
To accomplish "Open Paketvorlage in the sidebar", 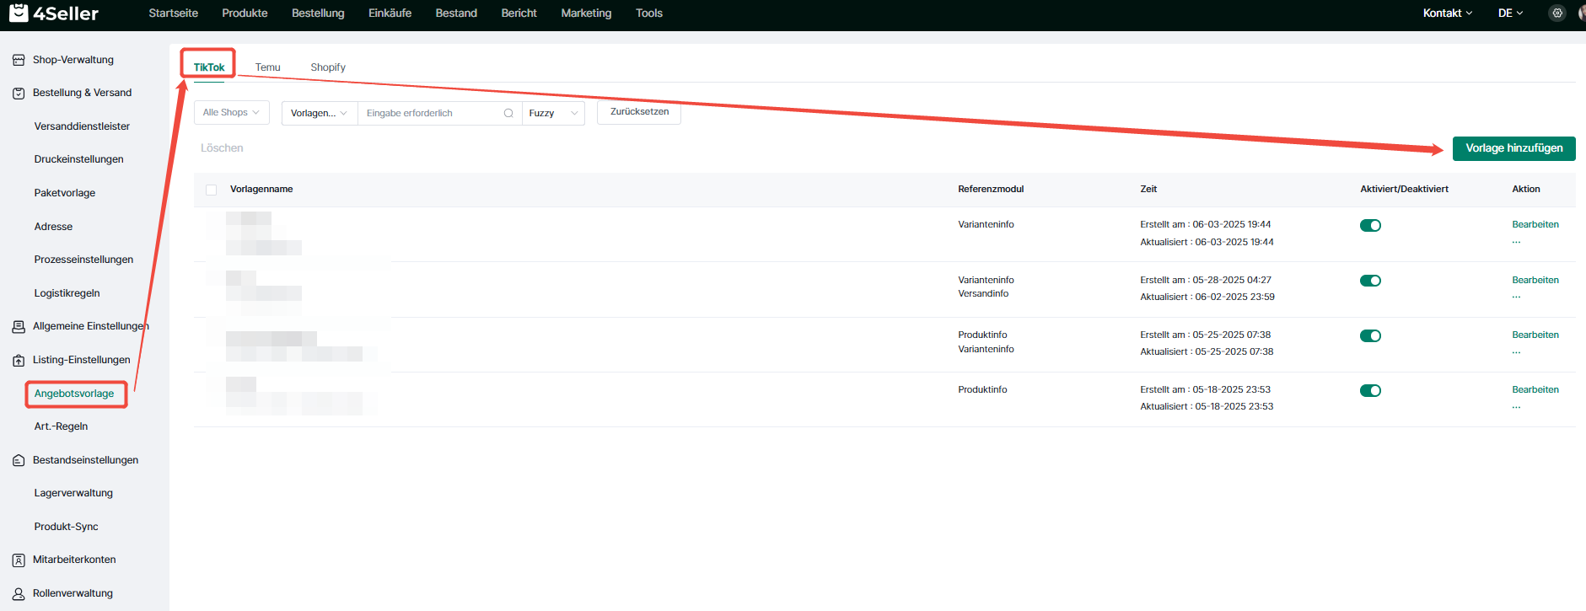I will point(65,193).
